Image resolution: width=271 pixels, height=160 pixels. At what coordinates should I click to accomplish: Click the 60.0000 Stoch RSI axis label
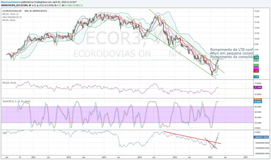pyautogui.click(x=258, y=112)
